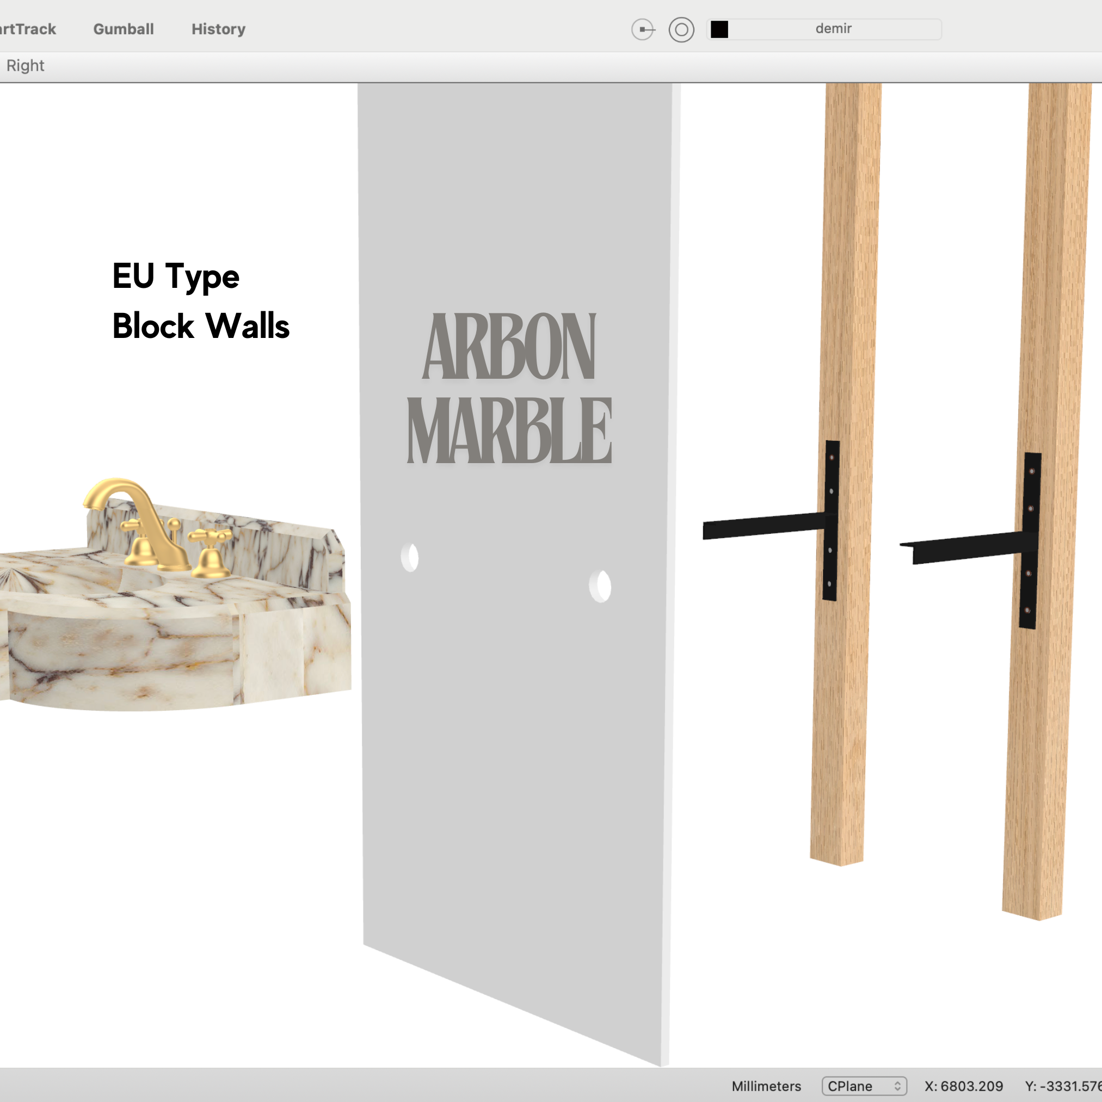Screen dimensions: 1102x1102
Task: Click the black layer color swatch
Action: coord(719,30)
